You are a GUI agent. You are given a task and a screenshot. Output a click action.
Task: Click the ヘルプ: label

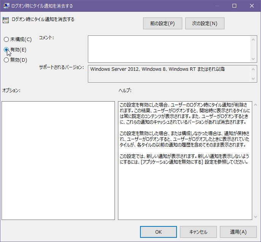(125, 91)
